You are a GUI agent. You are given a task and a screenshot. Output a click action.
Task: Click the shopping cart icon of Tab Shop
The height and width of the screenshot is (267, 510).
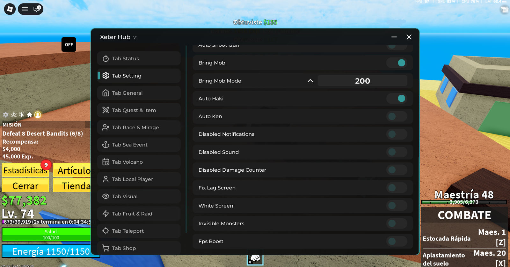coord(106,248)
